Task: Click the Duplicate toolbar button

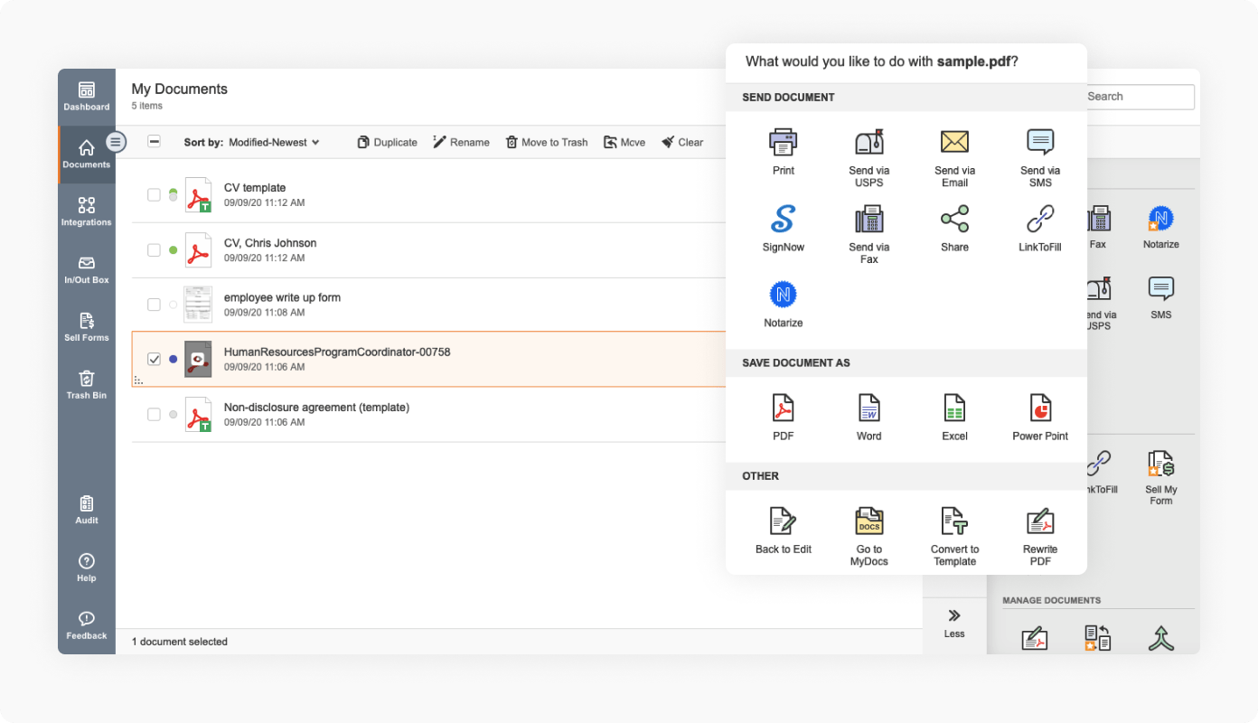Action: pos(387,143)
